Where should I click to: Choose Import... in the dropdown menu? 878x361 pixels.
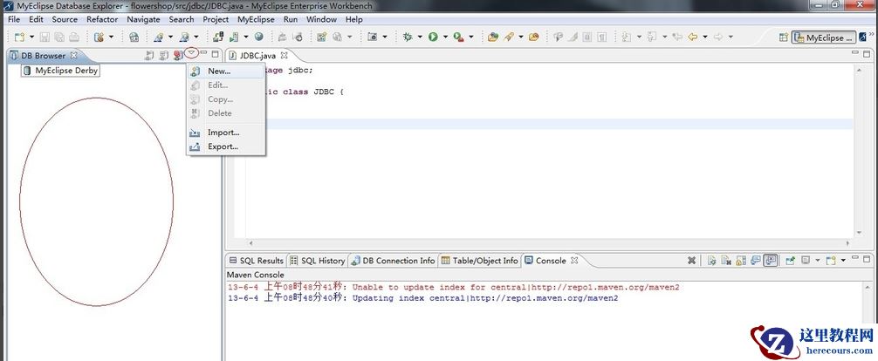tap(223, 133)
